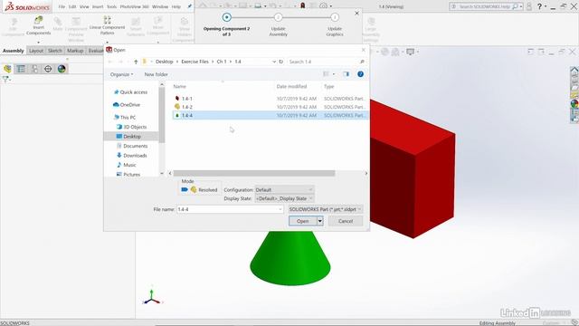Open the PropertyManager tab icon

[21, 69]
